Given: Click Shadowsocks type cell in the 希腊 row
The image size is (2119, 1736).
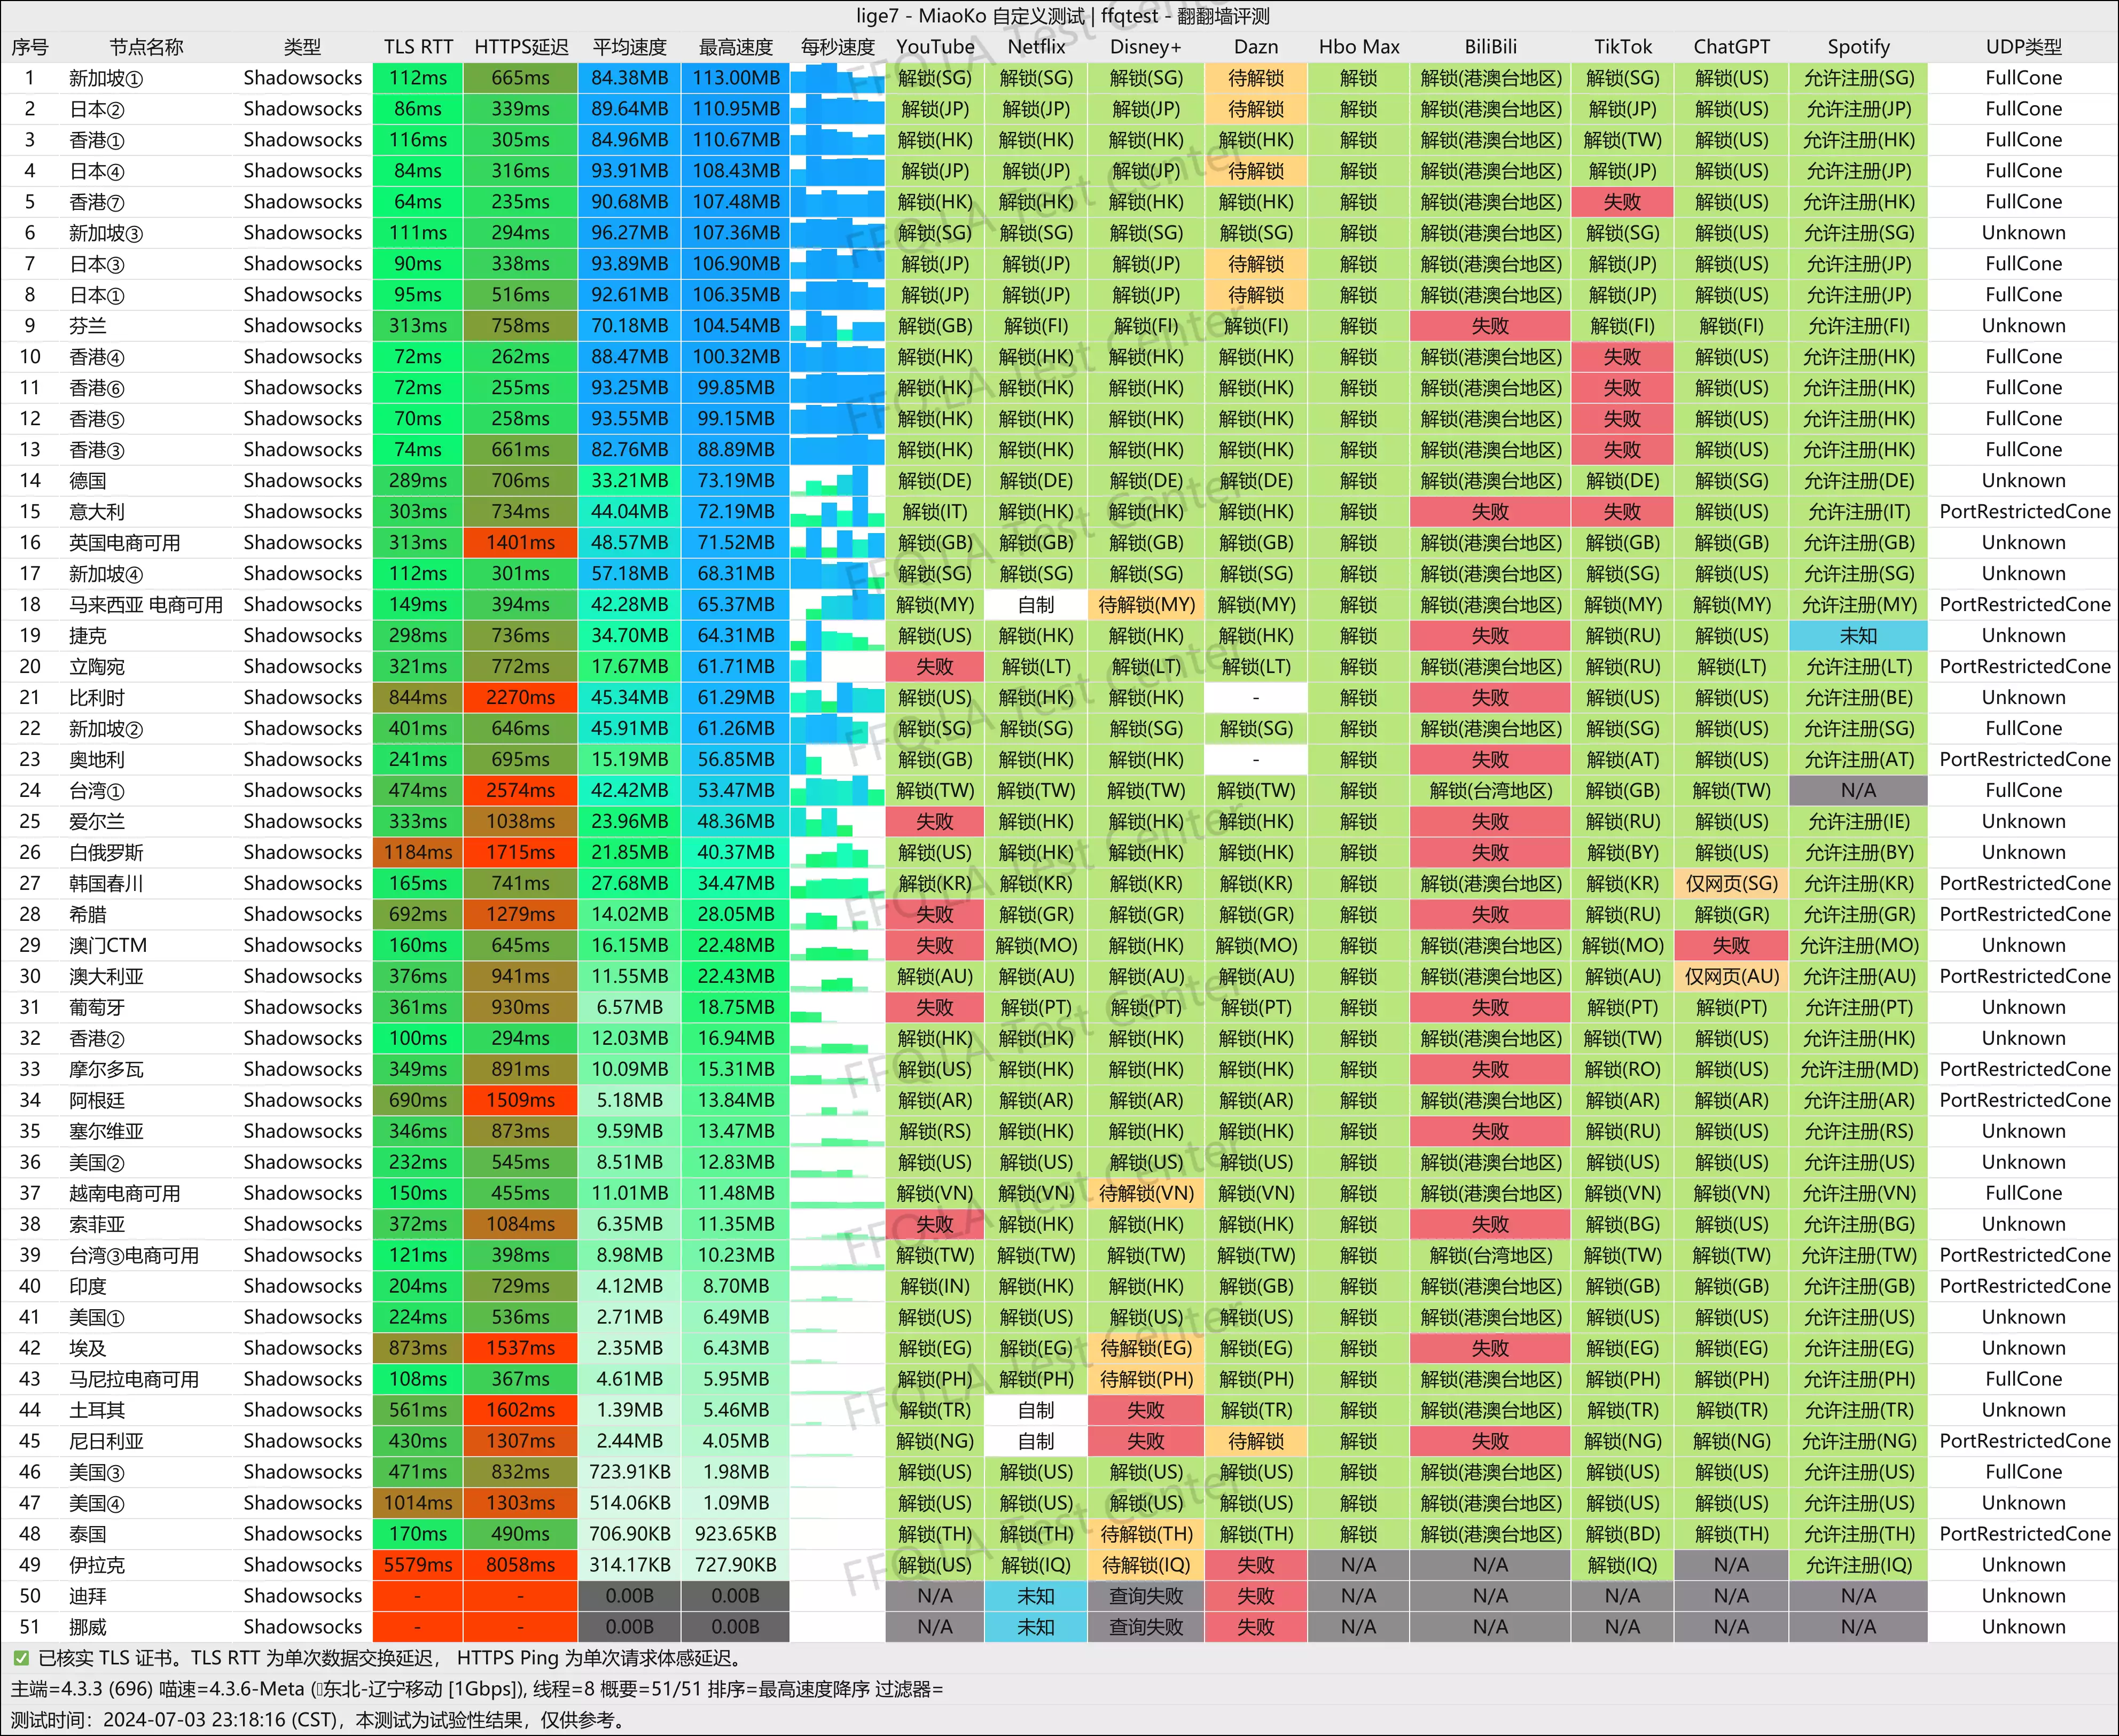Looking at the screenshot, I should click(x=302, y=915).
